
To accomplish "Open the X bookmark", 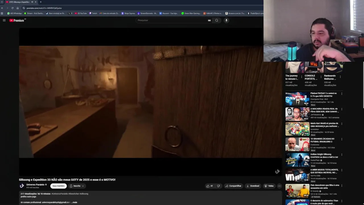I will 70,13.
